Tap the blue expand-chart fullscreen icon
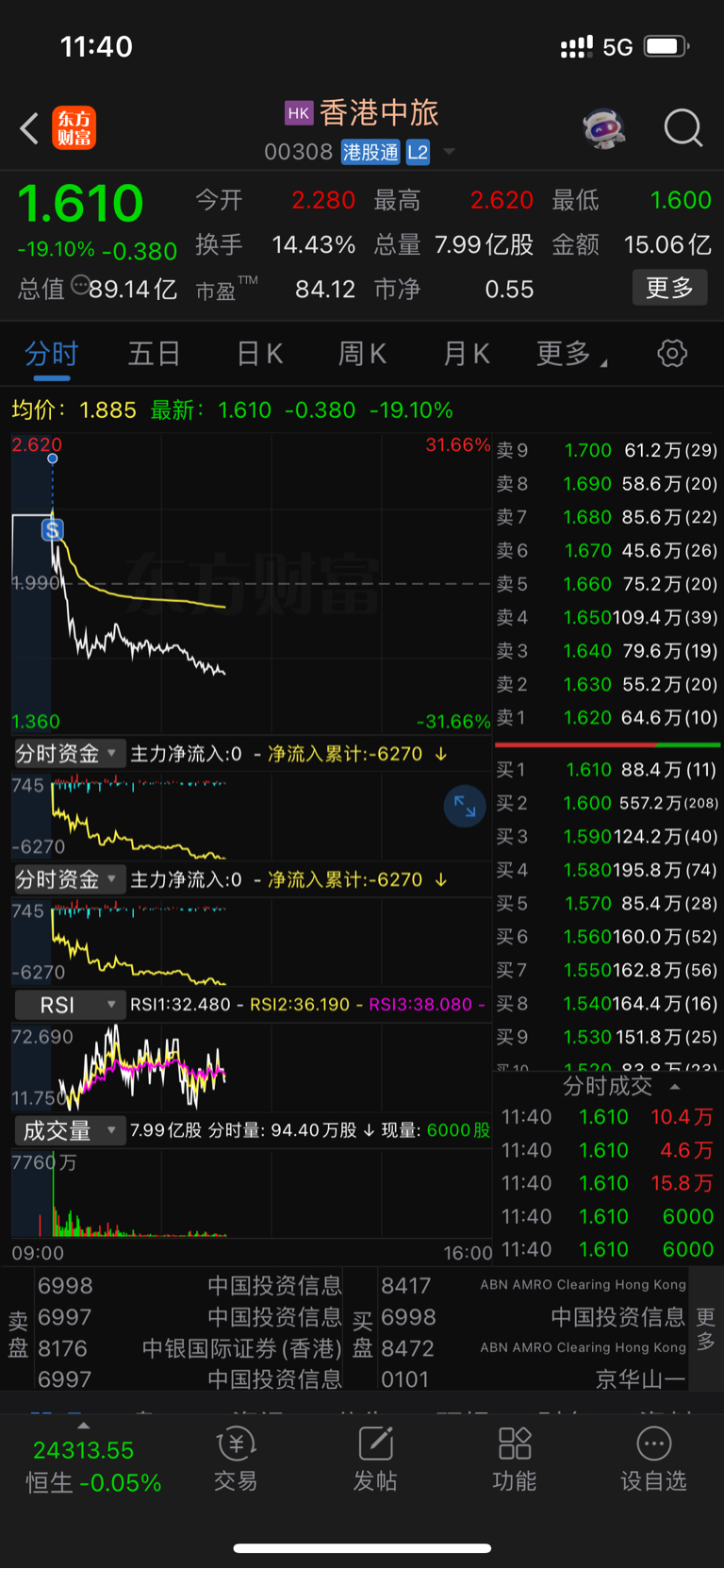724x1569 pixels. coord(465,806)
